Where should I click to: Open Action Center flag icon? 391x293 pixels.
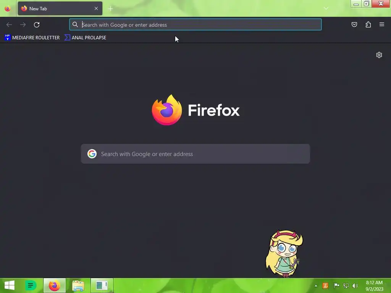click(336, 285)
